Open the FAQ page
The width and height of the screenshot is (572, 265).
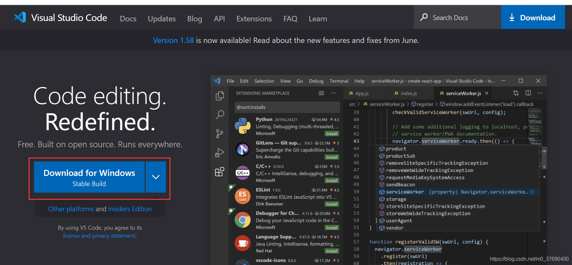[x=290, y=19]
